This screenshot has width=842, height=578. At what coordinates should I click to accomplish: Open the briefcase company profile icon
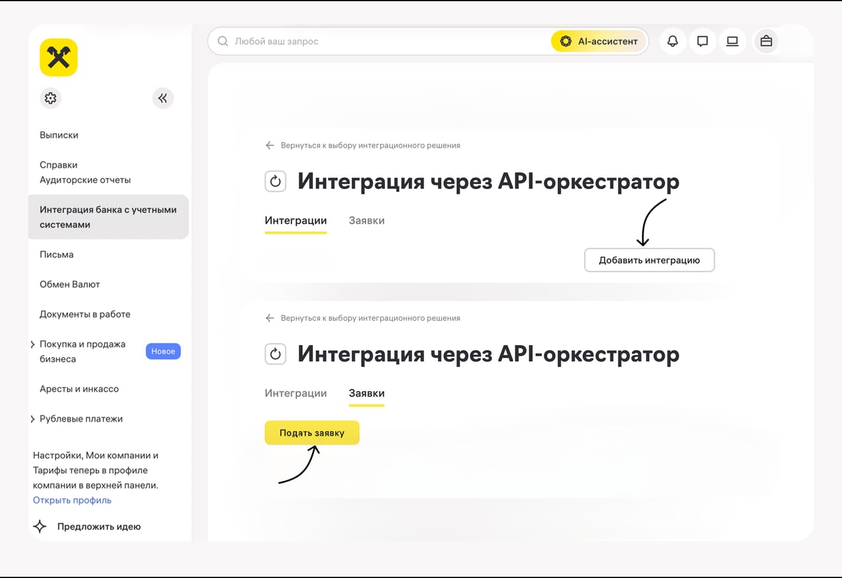coord(766,41)
